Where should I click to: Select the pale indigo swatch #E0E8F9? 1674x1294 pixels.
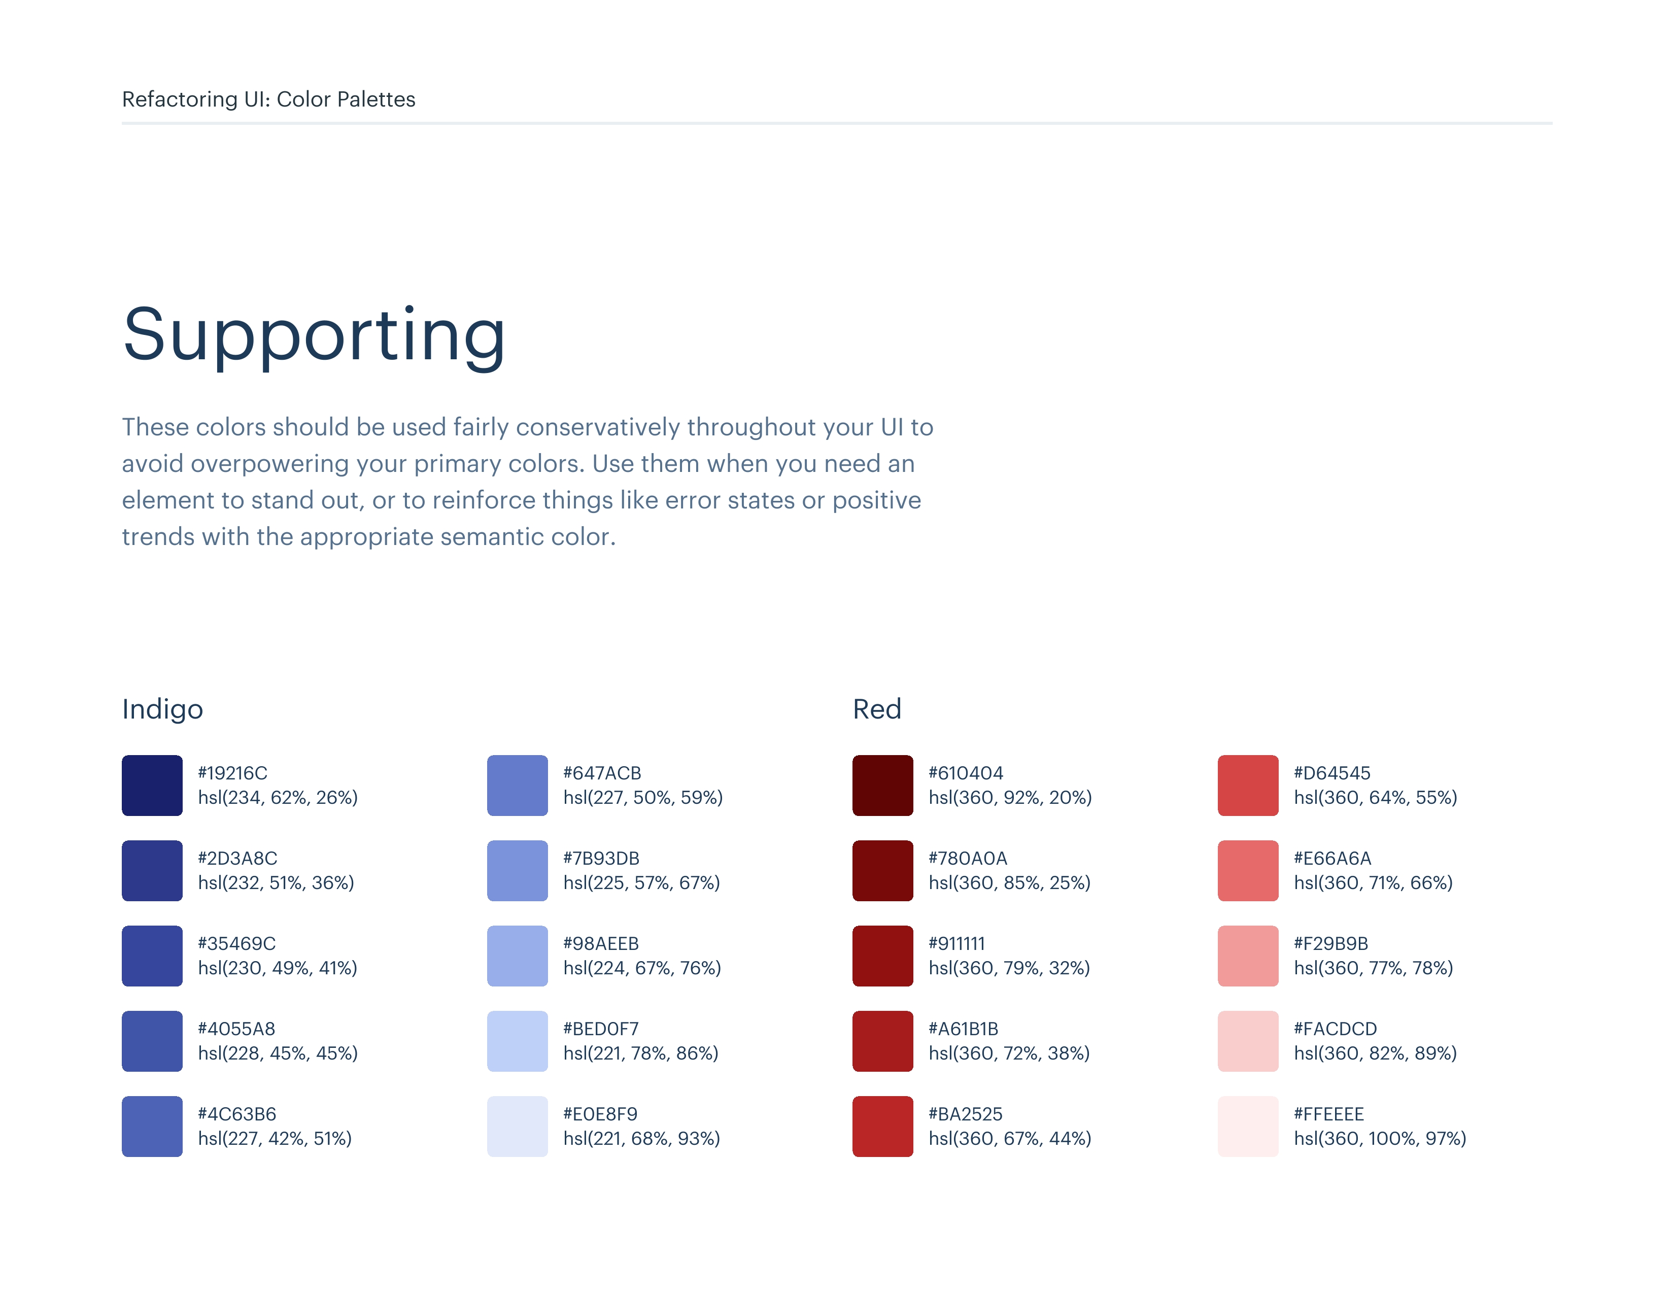518,1126
